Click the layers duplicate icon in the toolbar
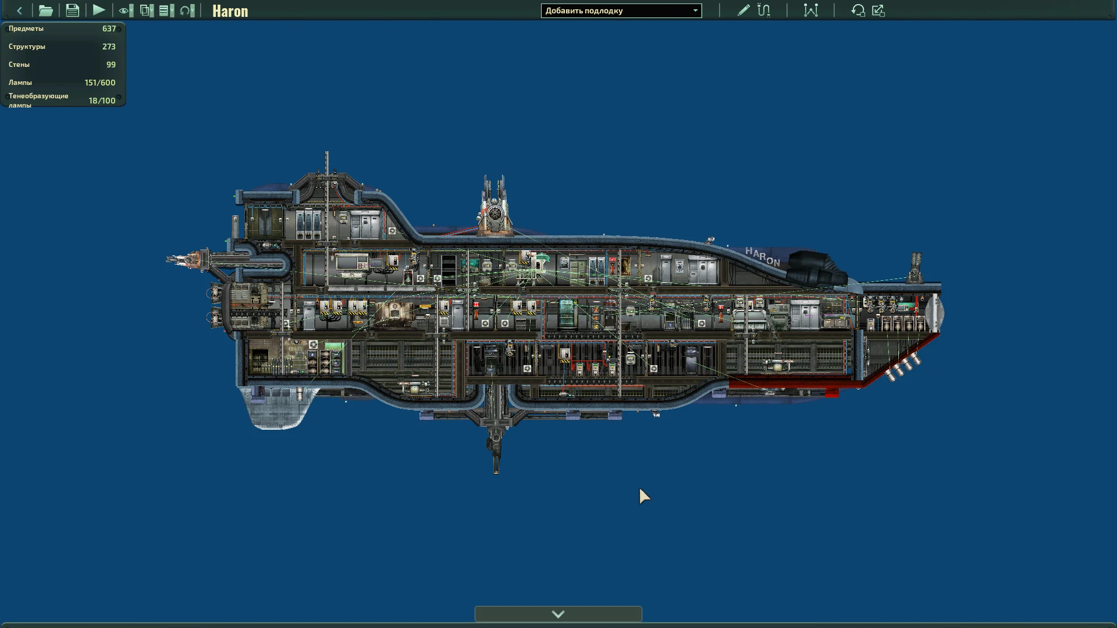 tap(144, 10)
